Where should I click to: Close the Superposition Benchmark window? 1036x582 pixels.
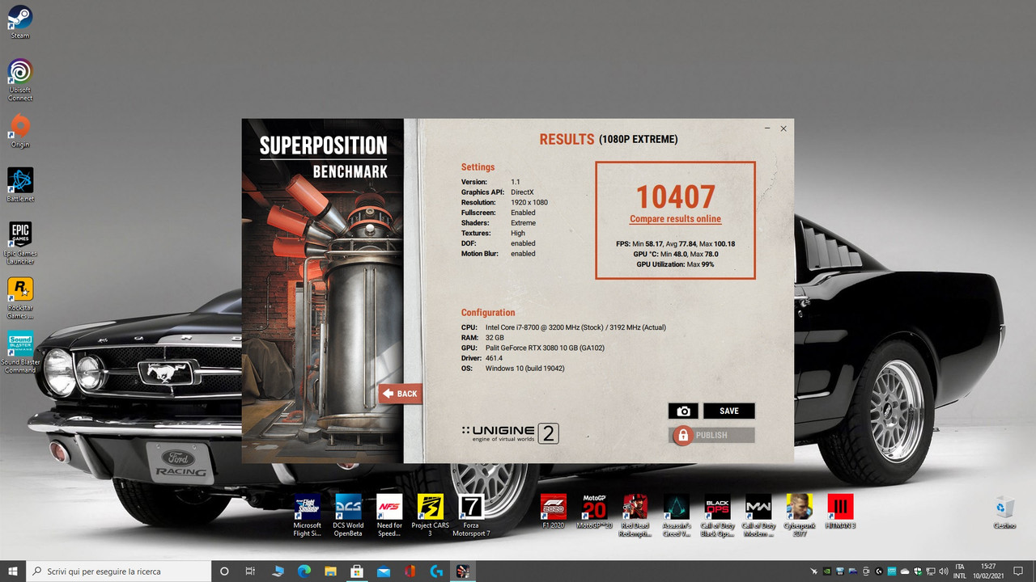783,129
